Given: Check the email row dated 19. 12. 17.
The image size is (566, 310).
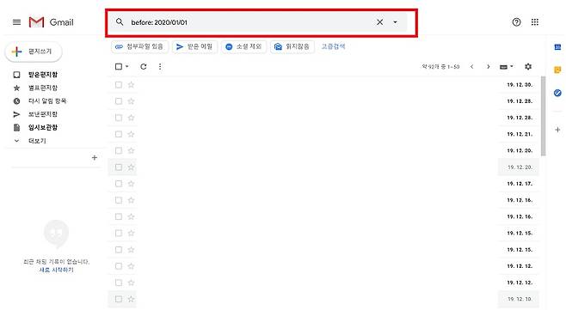Looking at the screenshot, I should (119, 184).
